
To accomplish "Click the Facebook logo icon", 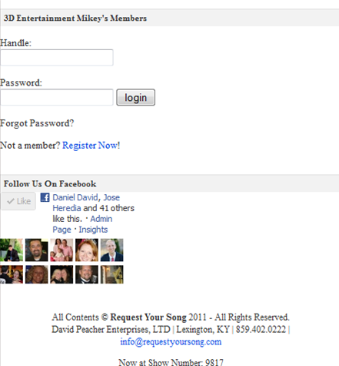I will click(x=45, y=197).
